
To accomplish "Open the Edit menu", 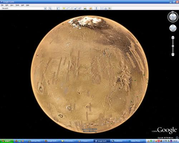I will click(7, 5).
